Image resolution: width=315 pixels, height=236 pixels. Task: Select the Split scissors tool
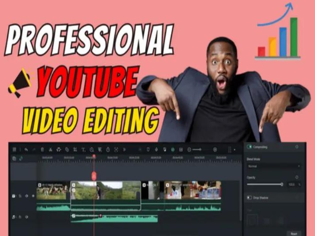click(51, 149)
